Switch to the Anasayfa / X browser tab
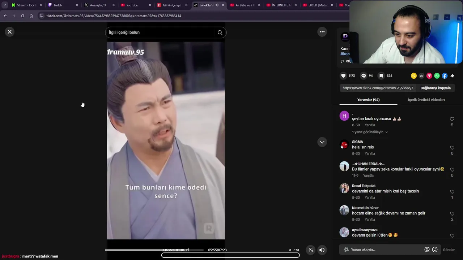This screenshot has width=463, height=260. tap(98, 5)
